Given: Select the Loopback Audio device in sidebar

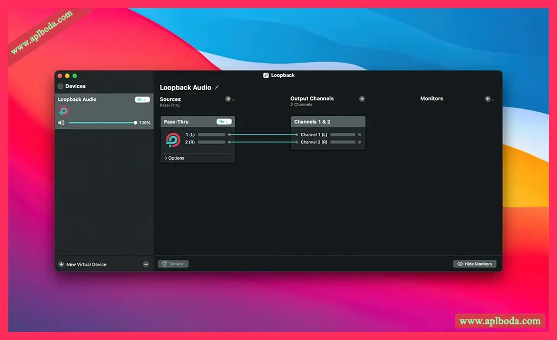Looking at the screenshot, I should (x=92, y=100).
